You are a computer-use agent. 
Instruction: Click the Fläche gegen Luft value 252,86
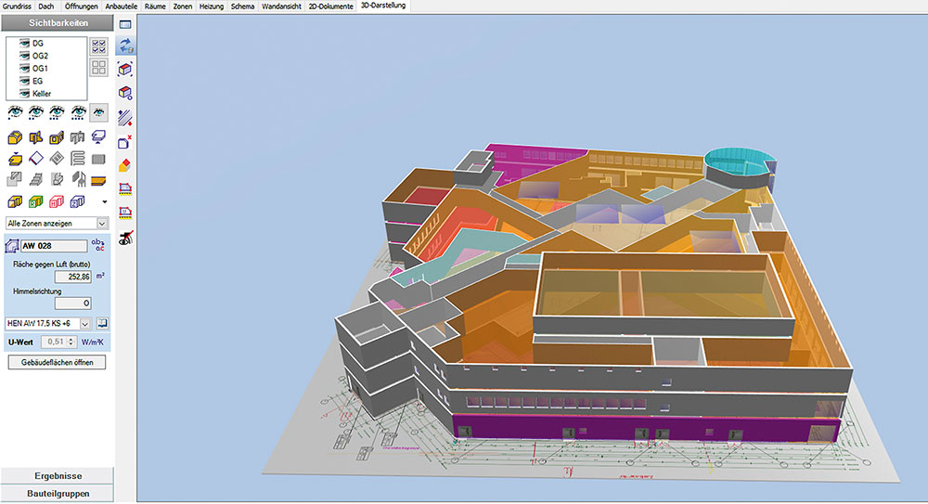pyautogui.click(x=72, y=277)
